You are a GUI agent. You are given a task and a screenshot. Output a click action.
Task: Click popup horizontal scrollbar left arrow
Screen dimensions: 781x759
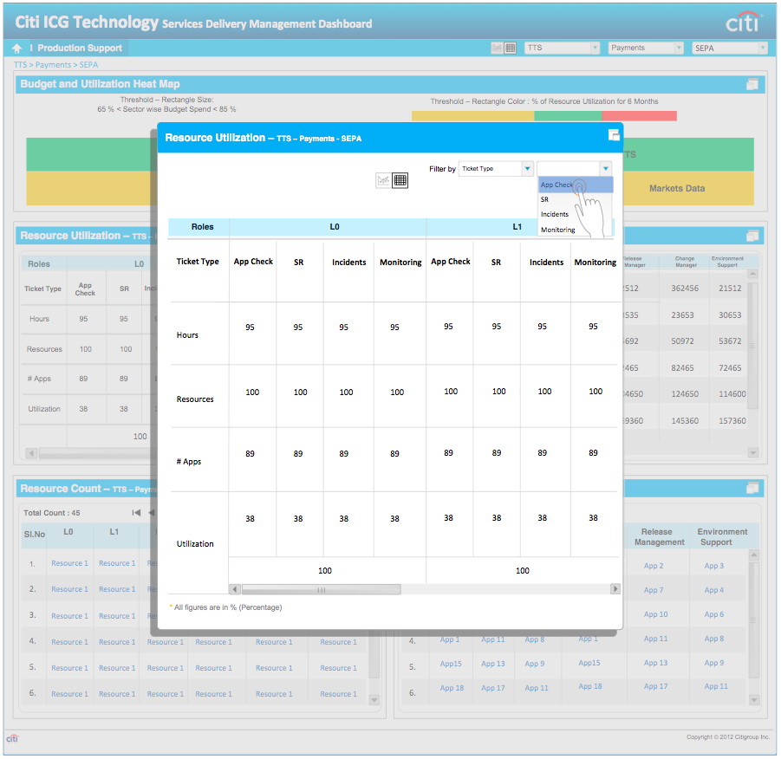pos(235,589)
